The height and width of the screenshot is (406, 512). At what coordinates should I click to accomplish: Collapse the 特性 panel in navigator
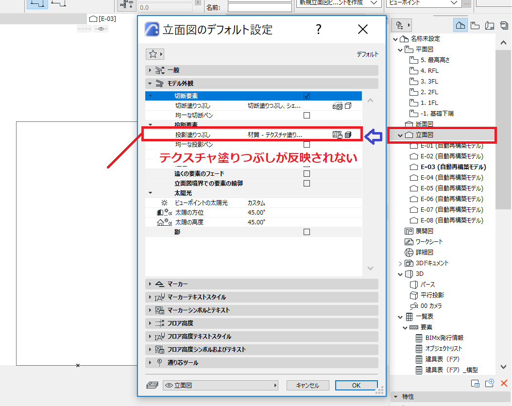point(396,397)
